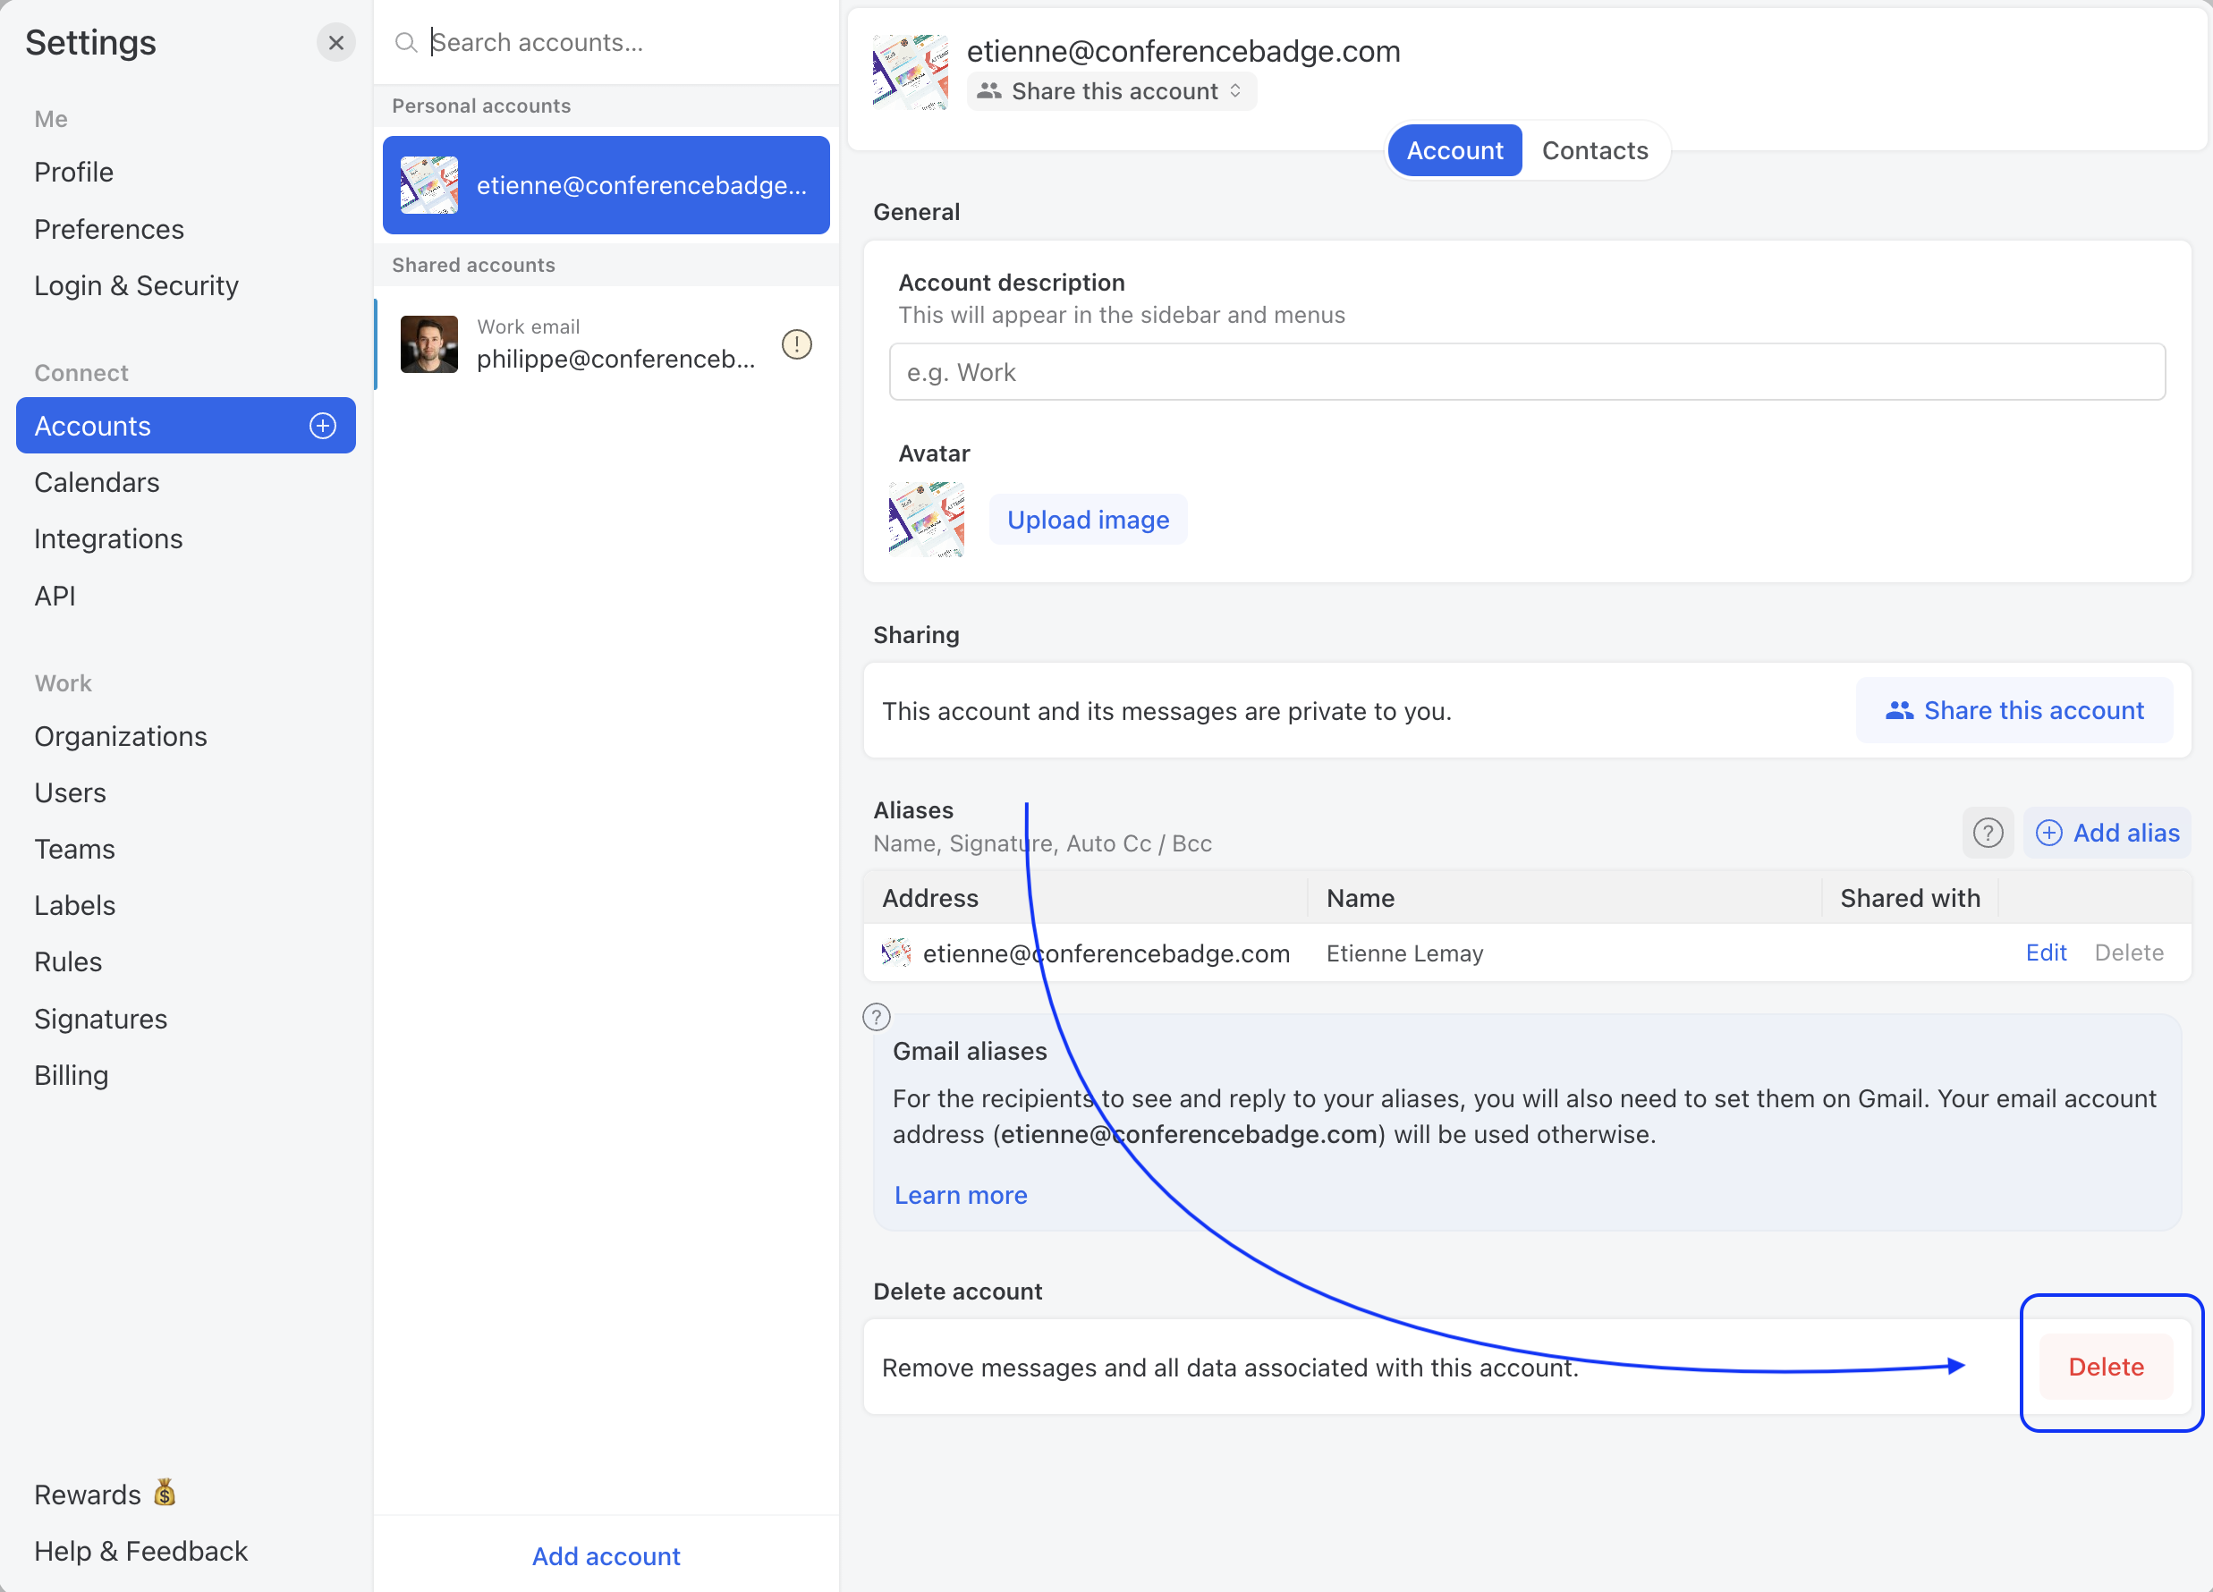Image resolution: width=2213 pixels, height=1592 pixels.
Task: Open the Preferences settings section
Action: [109, 229]
